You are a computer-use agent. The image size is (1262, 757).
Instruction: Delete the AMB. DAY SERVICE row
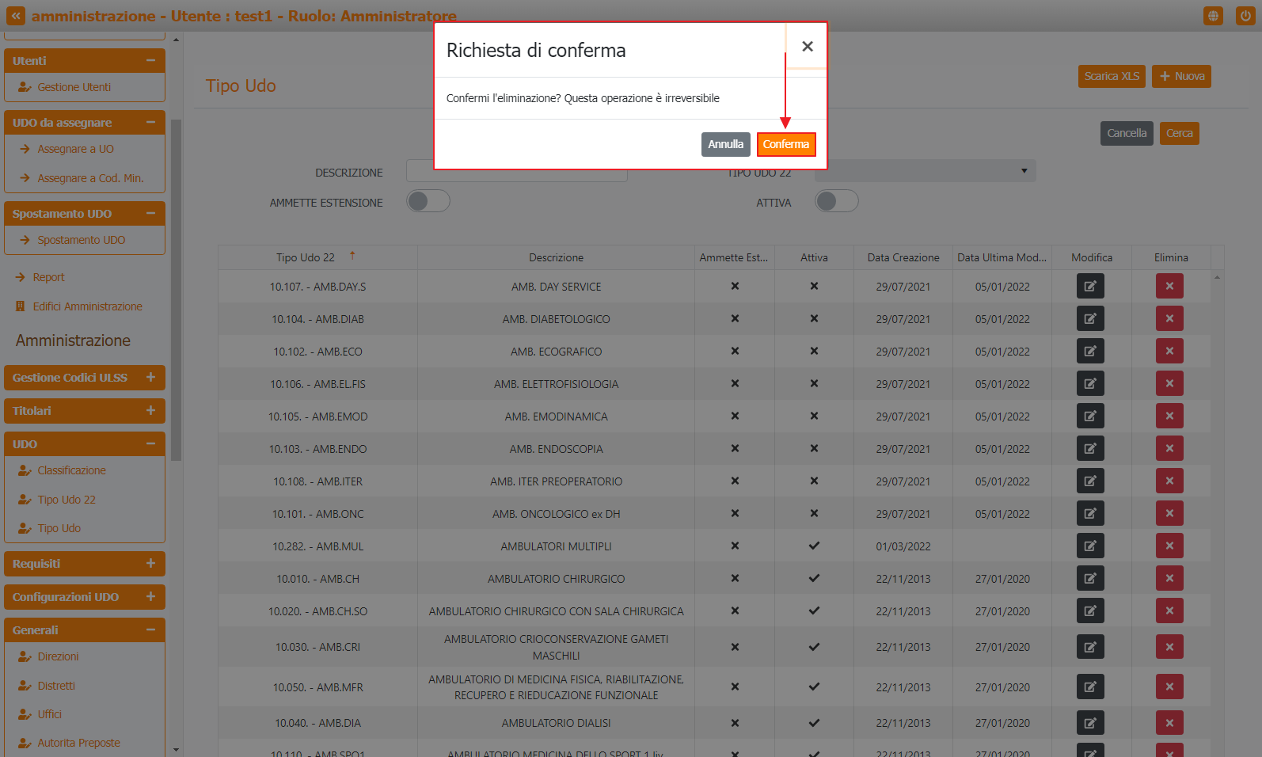[1169, 286]
